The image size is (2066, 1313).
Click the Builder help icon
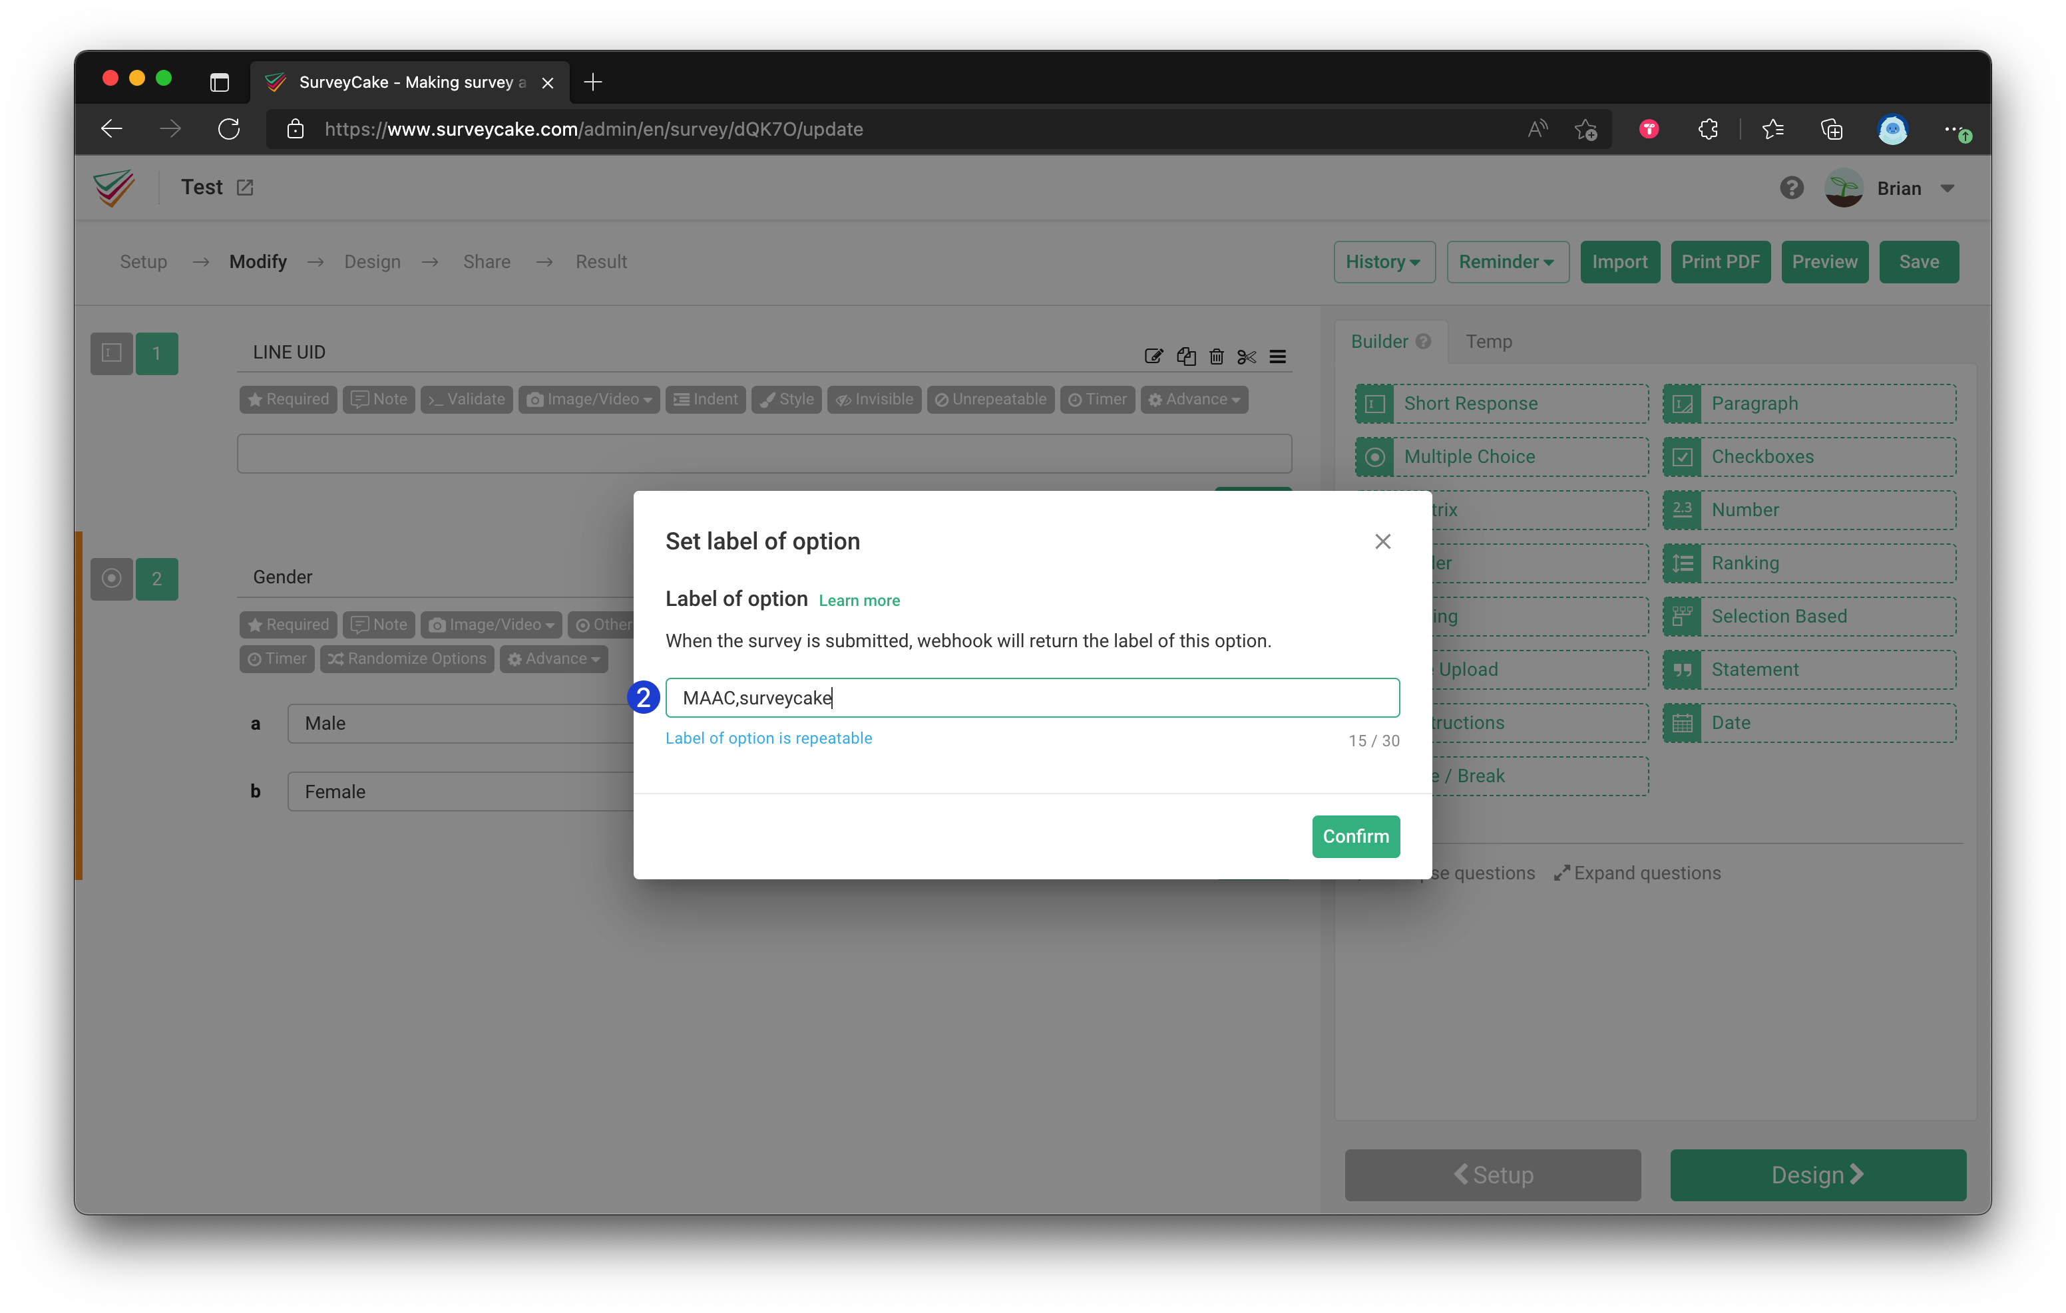[x=1424, y=341]
